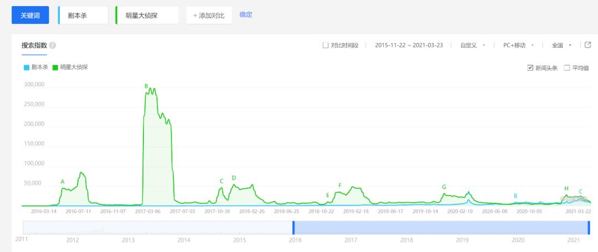Click news marker D on the chart
Viewport: 598px width, 252px height.
[234, 178]
